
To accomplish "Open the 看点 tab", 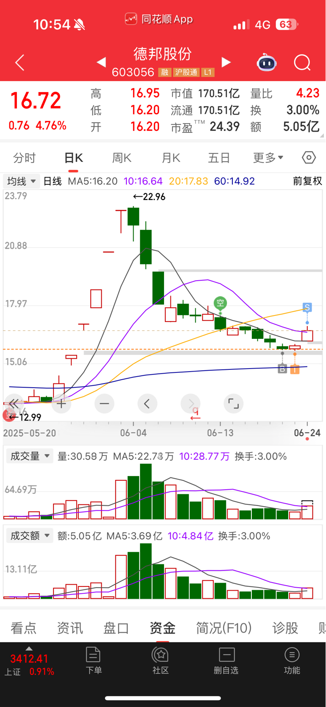I will (24, 628).
